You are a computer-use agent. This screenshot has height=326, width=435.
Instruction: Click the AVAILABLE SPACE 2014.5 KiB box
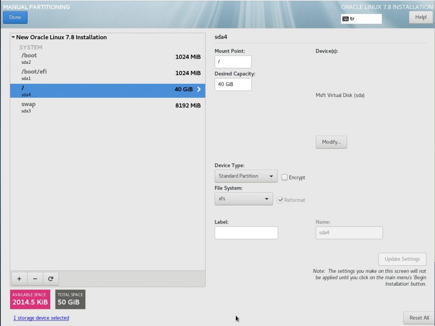30,299
